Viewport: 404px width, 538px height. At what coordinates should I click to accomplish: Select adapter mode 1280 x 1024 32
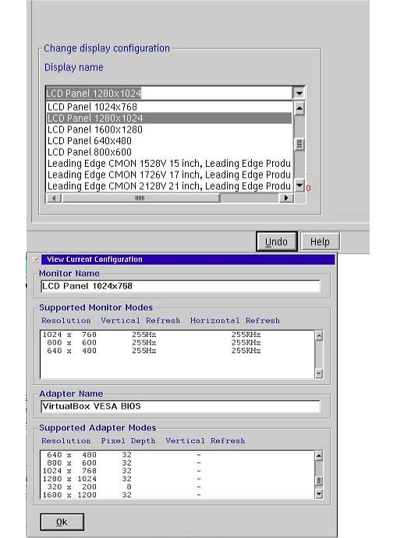coord(177,479)
